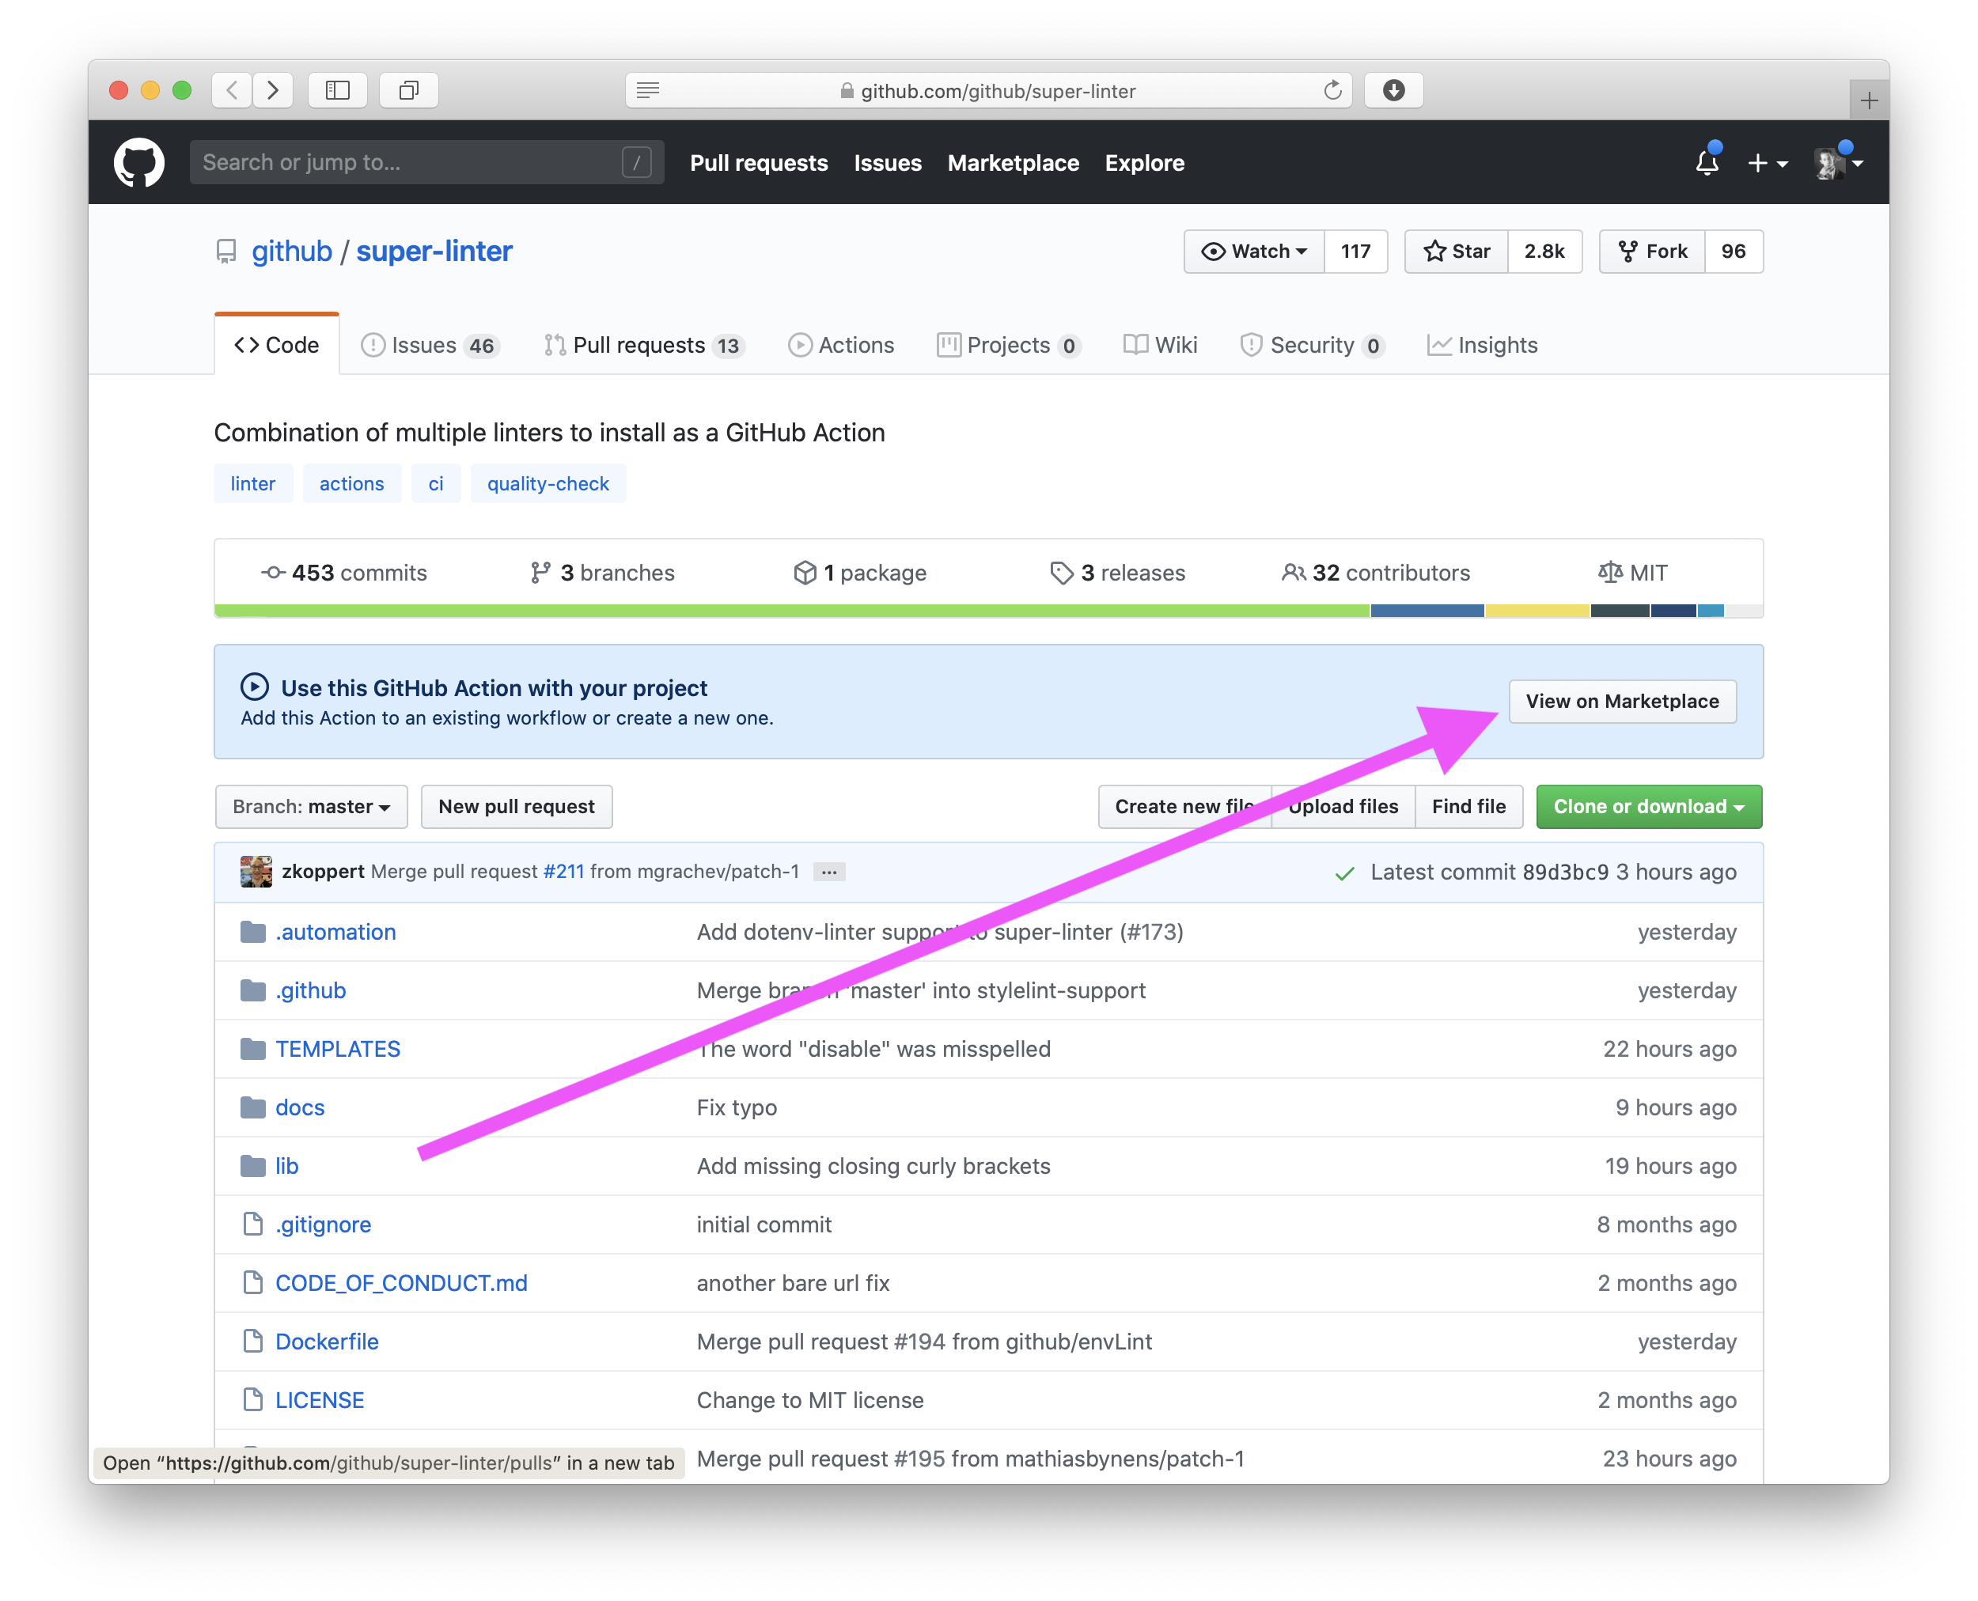
Task: Click the folder icon for lib
Action: click(252, 1167)
